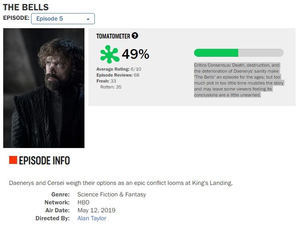Click the Tyrion episode still thumbnail
This screenshot has width=298, height=227.
click(x=44, y=88)
